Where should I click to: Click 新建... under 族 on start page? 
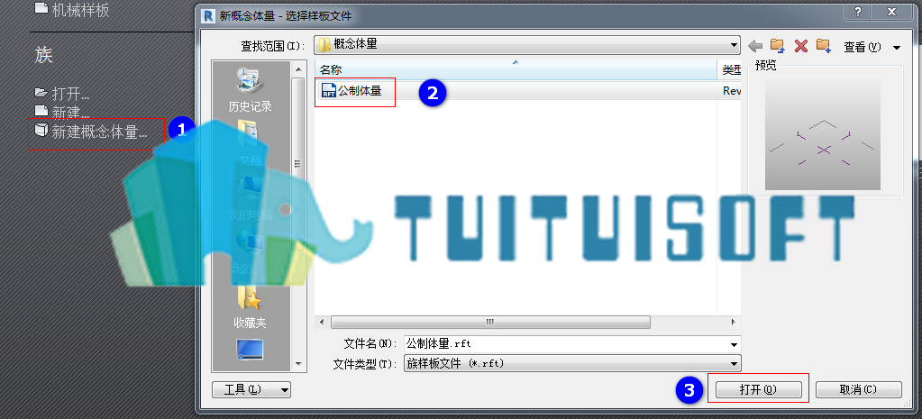point(62,113)
